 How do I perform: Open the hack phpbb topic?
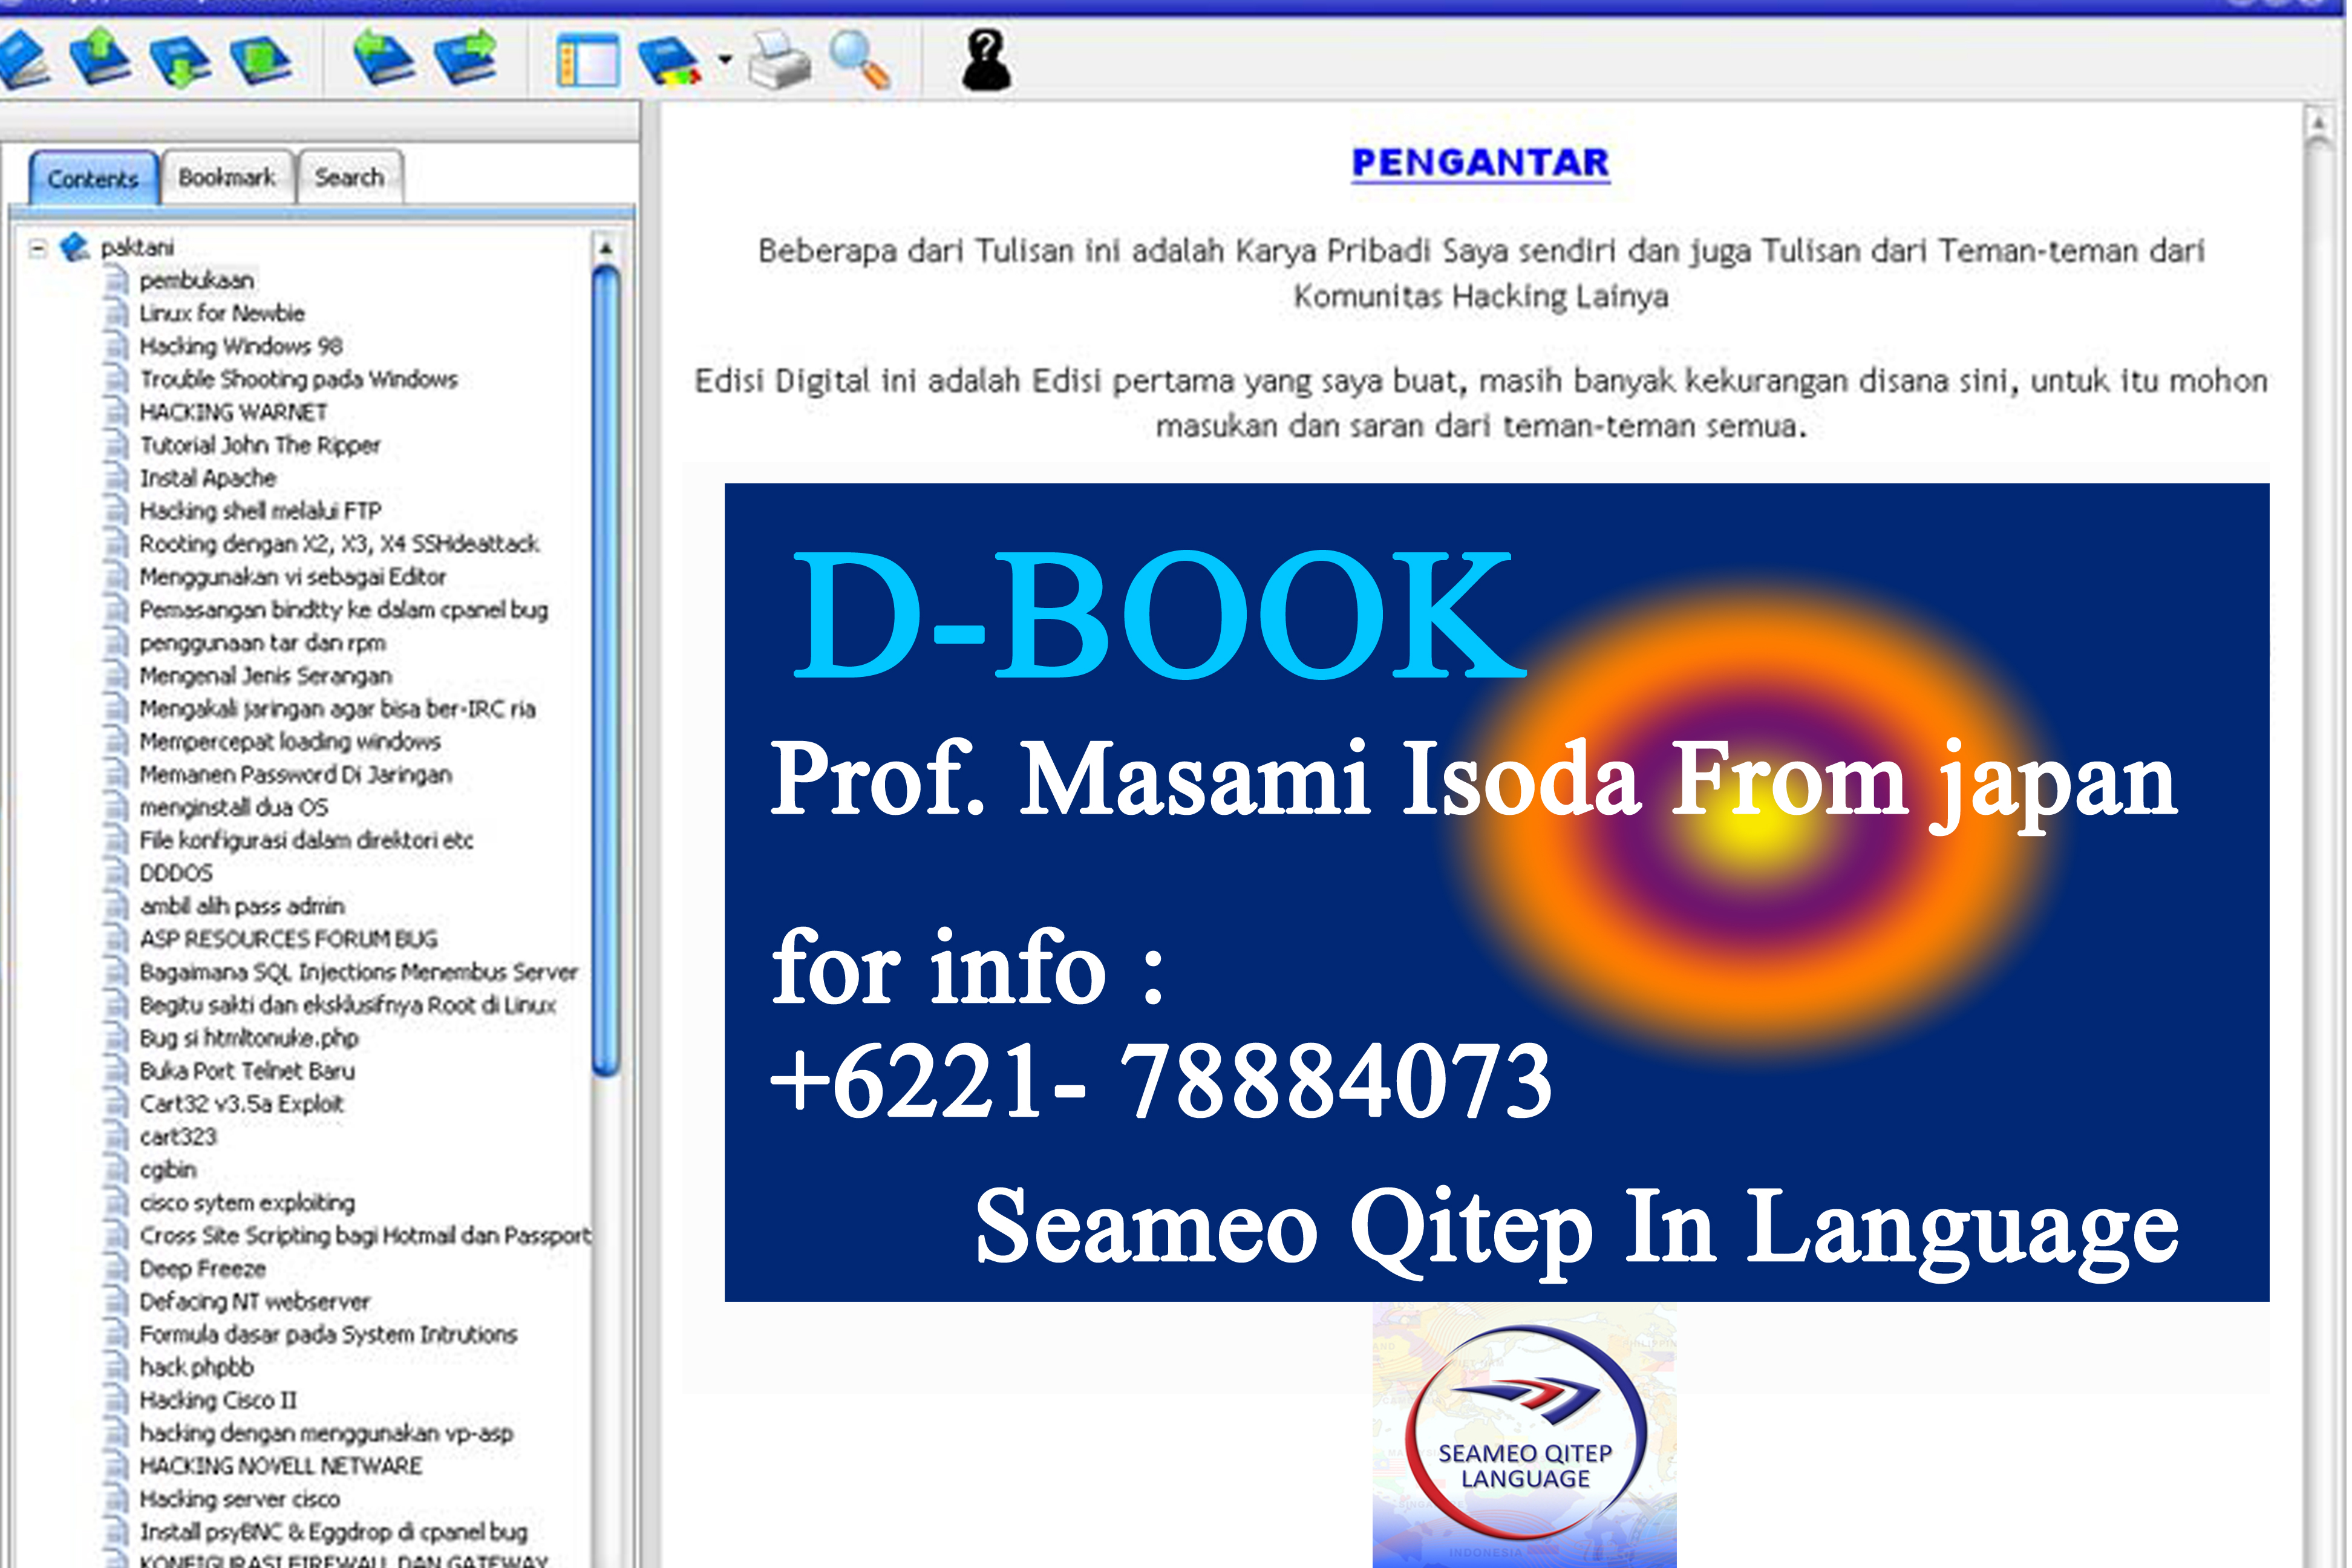196,1367
